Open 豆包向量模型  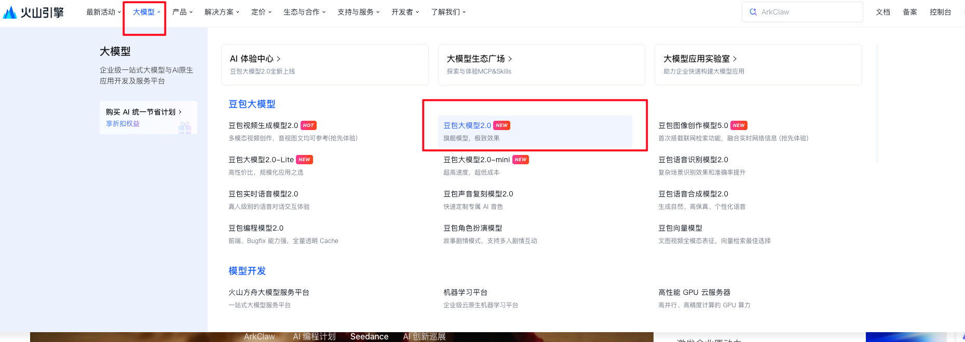click(x=680, y=228)
